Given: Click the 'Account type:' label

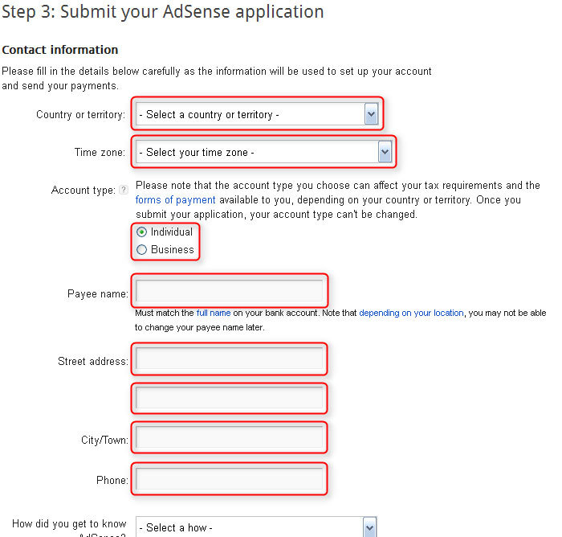Looking at the screenshot, I should click(x=83, y=190).
